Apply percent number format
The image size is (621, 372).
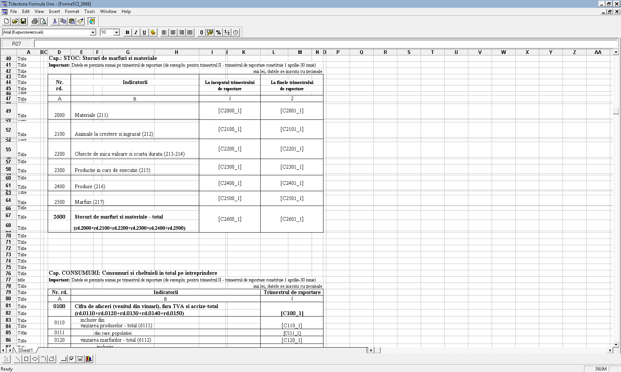(218, 33)
